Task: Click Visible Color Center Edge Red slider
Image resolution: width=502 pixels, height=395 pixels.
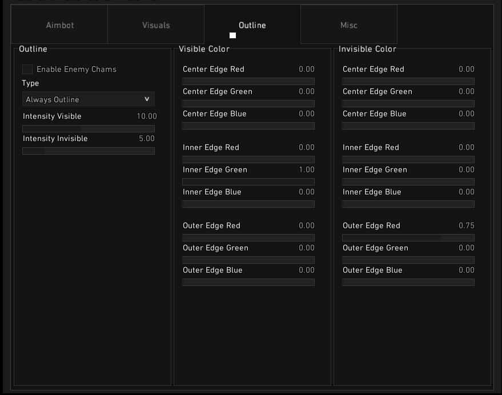Action: pyautogui.click(x=248, y=82)
